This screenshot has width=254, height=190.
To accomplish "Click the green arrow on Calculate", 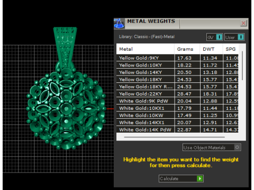I will [200, 178].
